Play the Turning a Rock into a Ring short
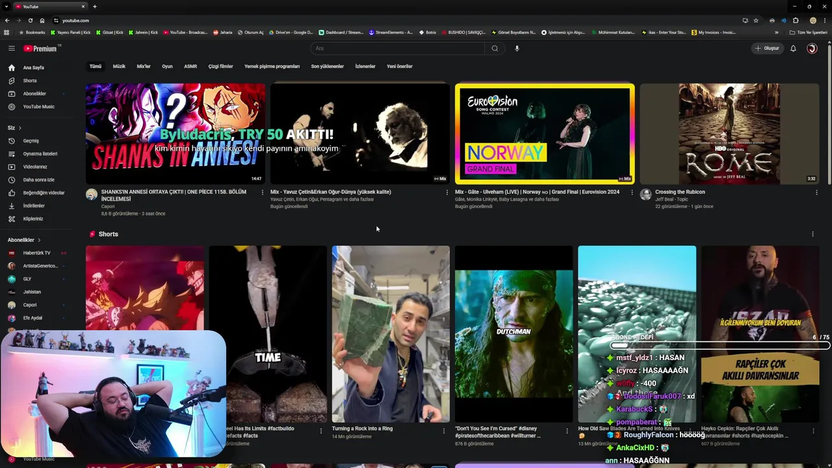The width and height of the screenshot is (832, 468). pyautogui.click(x=391, y=334)
